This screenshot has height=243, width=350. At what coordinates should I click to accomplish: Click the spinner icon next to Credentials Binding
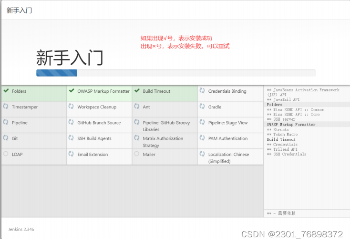click(x=202, y=90)
